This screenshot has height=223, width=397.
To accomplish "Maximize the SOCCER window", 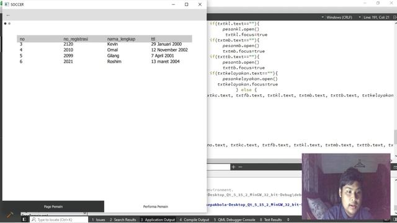I will [186, 4].
